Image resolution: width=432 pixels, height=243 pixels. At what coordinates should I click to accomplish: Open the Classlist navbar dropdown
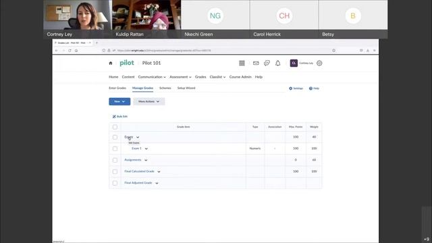(217, 77)
